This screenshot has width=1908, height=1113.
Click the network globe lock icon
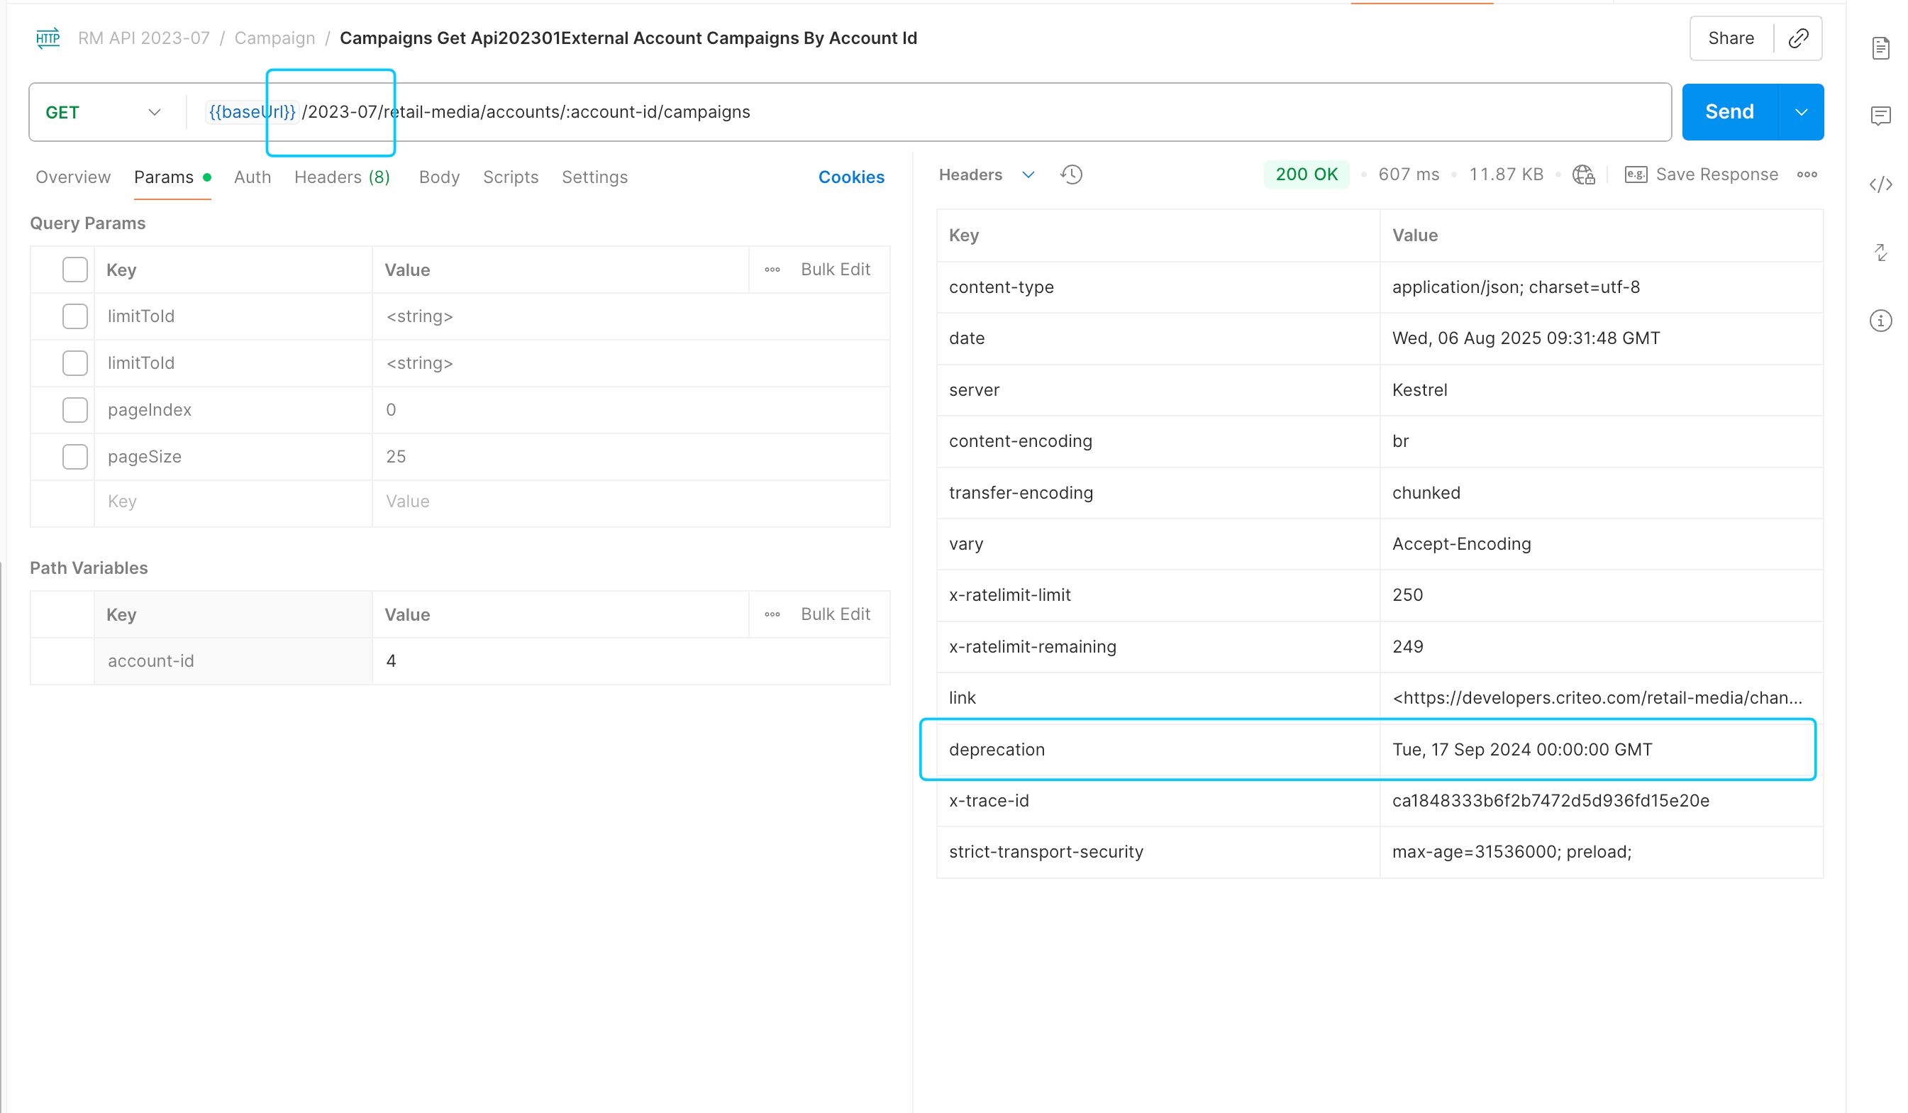[1584, 175]
